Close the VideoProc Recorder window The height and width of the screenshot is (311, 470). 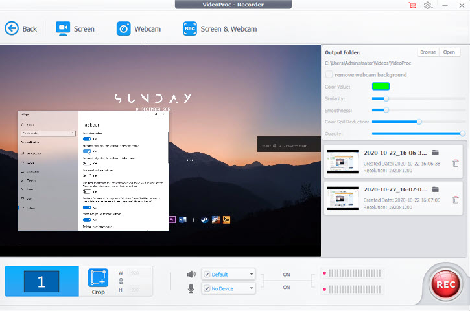pyautogui.click(x=462, y=5)
